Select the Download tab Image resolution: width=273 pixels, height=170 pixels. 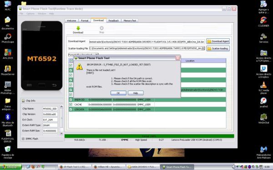pyautogui.click(x=99, y=20)
